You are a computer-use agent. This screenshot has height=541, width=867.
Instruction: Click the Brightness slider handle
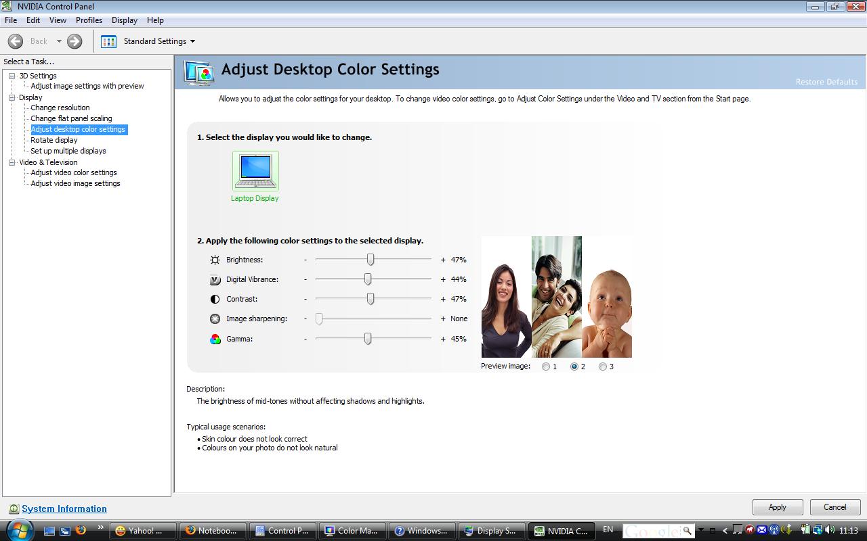click(371, 260)
